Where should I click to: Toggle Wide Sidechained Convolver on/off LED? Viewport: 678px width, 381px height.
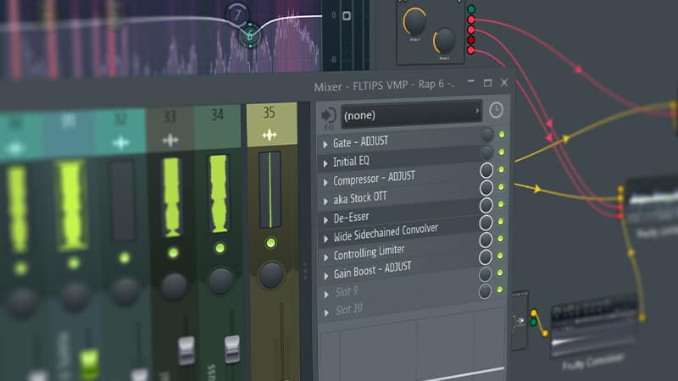pyautogui.click(x=500, y=221)
